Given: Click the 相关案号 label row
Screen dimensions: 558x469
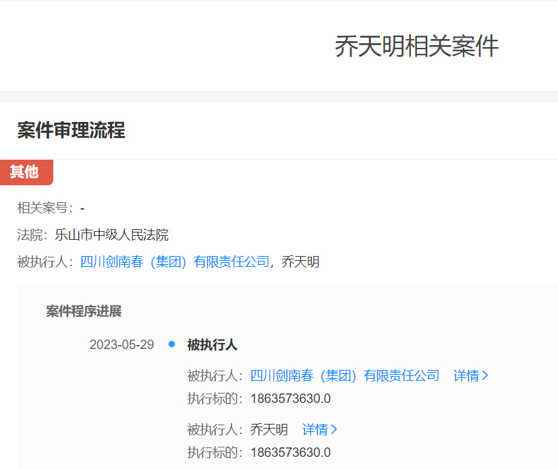Looking at the screenshot, I should coord(51,208).
